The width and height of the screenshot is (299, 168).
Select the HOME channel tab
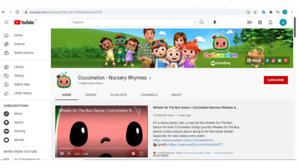[67, 95]
